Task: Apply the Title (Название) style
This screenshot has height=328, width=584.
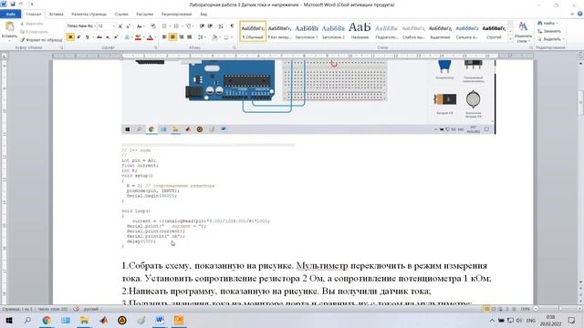Action: (x=360, y=31)
